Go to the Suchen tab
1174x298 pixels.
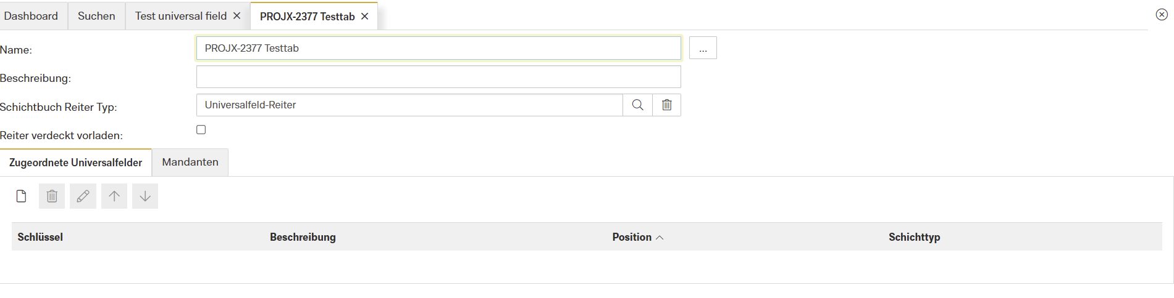point(96,16)
